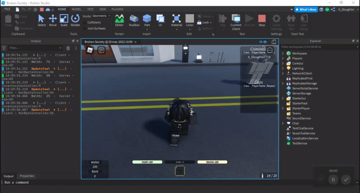360x193 pixels.
Task: Switch to the PLUGINS tab
Action: point(117,9)
